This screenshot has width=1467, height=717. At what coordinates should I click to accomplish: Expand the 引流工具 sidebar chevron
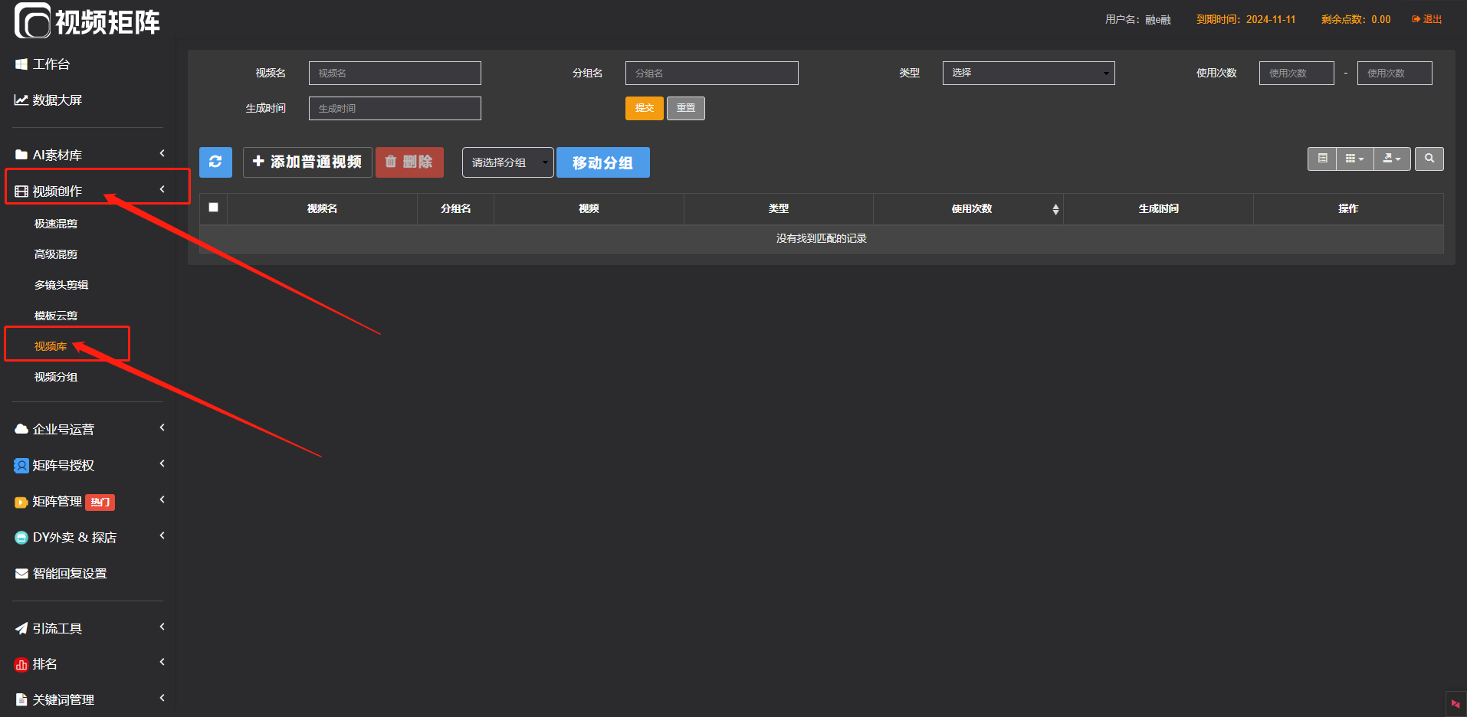pos(162,627)
